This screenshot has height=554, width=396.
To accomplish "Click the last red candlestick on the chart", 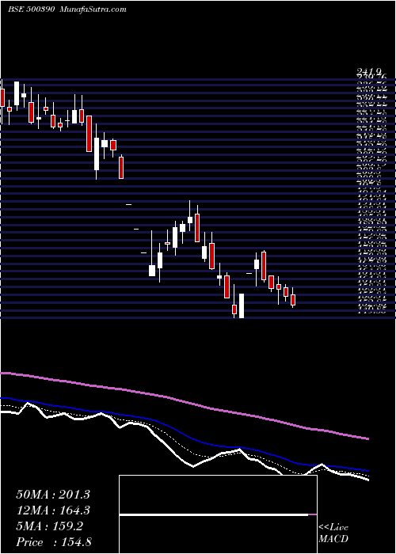I will 293,300.
